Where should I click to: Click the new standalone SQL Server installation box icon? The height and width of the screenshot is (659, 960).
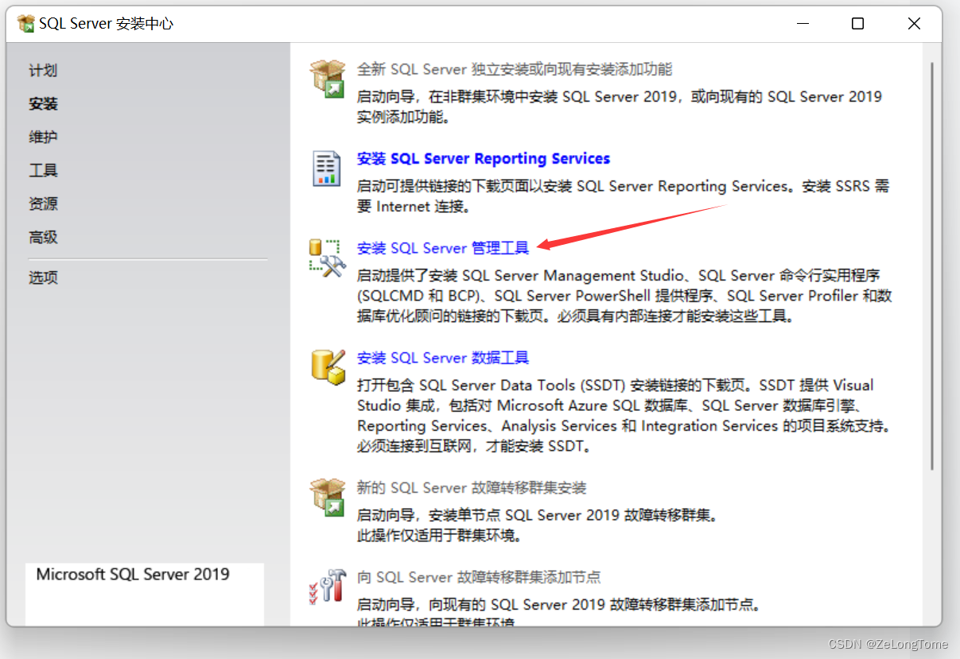tap(326, 79)
